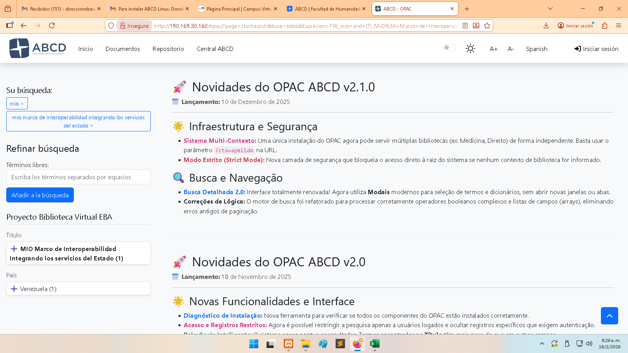Increase font size with A+ control
The image size is (628, 353).
[493, 49]
